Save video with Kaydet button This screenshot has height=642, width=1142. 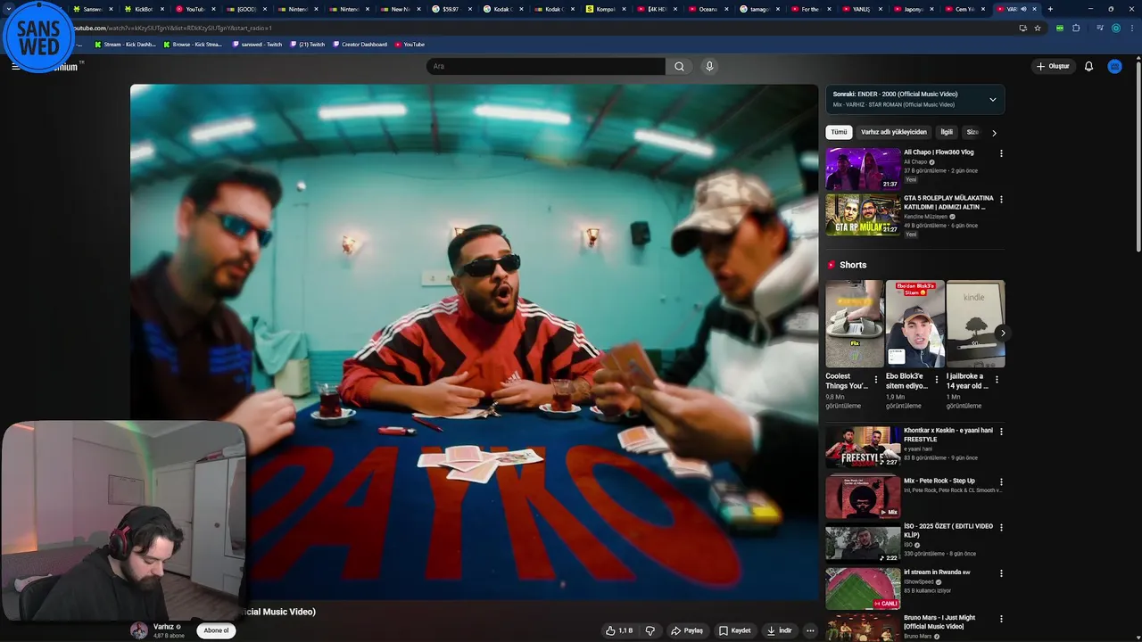[735, 630]
